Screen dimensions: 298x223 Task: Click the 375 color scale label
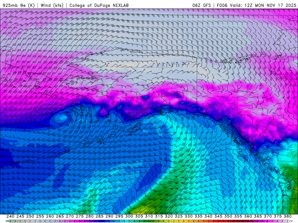pos(278,216)
